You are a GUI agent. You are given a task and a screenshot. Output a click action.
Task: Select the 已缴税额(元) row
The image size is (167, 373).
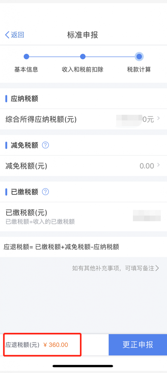click(x=83, y=217)
